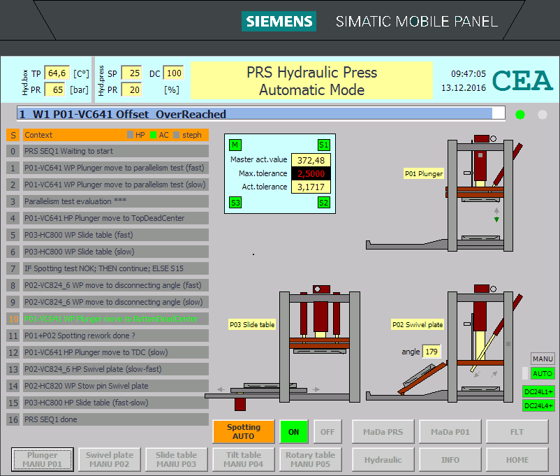The image size is (560, 476).
Task: Select step 7 IF Spotting test NOK
Action: [x=116, y=268]
